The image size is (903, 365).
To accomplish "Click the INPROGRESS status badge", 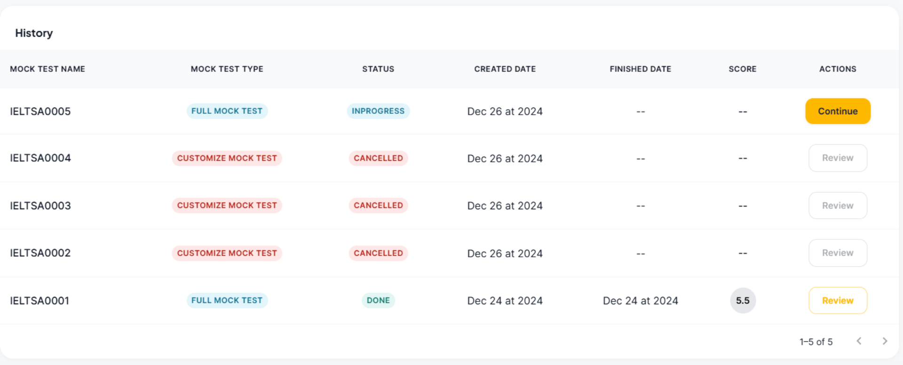I will (378, 111).
